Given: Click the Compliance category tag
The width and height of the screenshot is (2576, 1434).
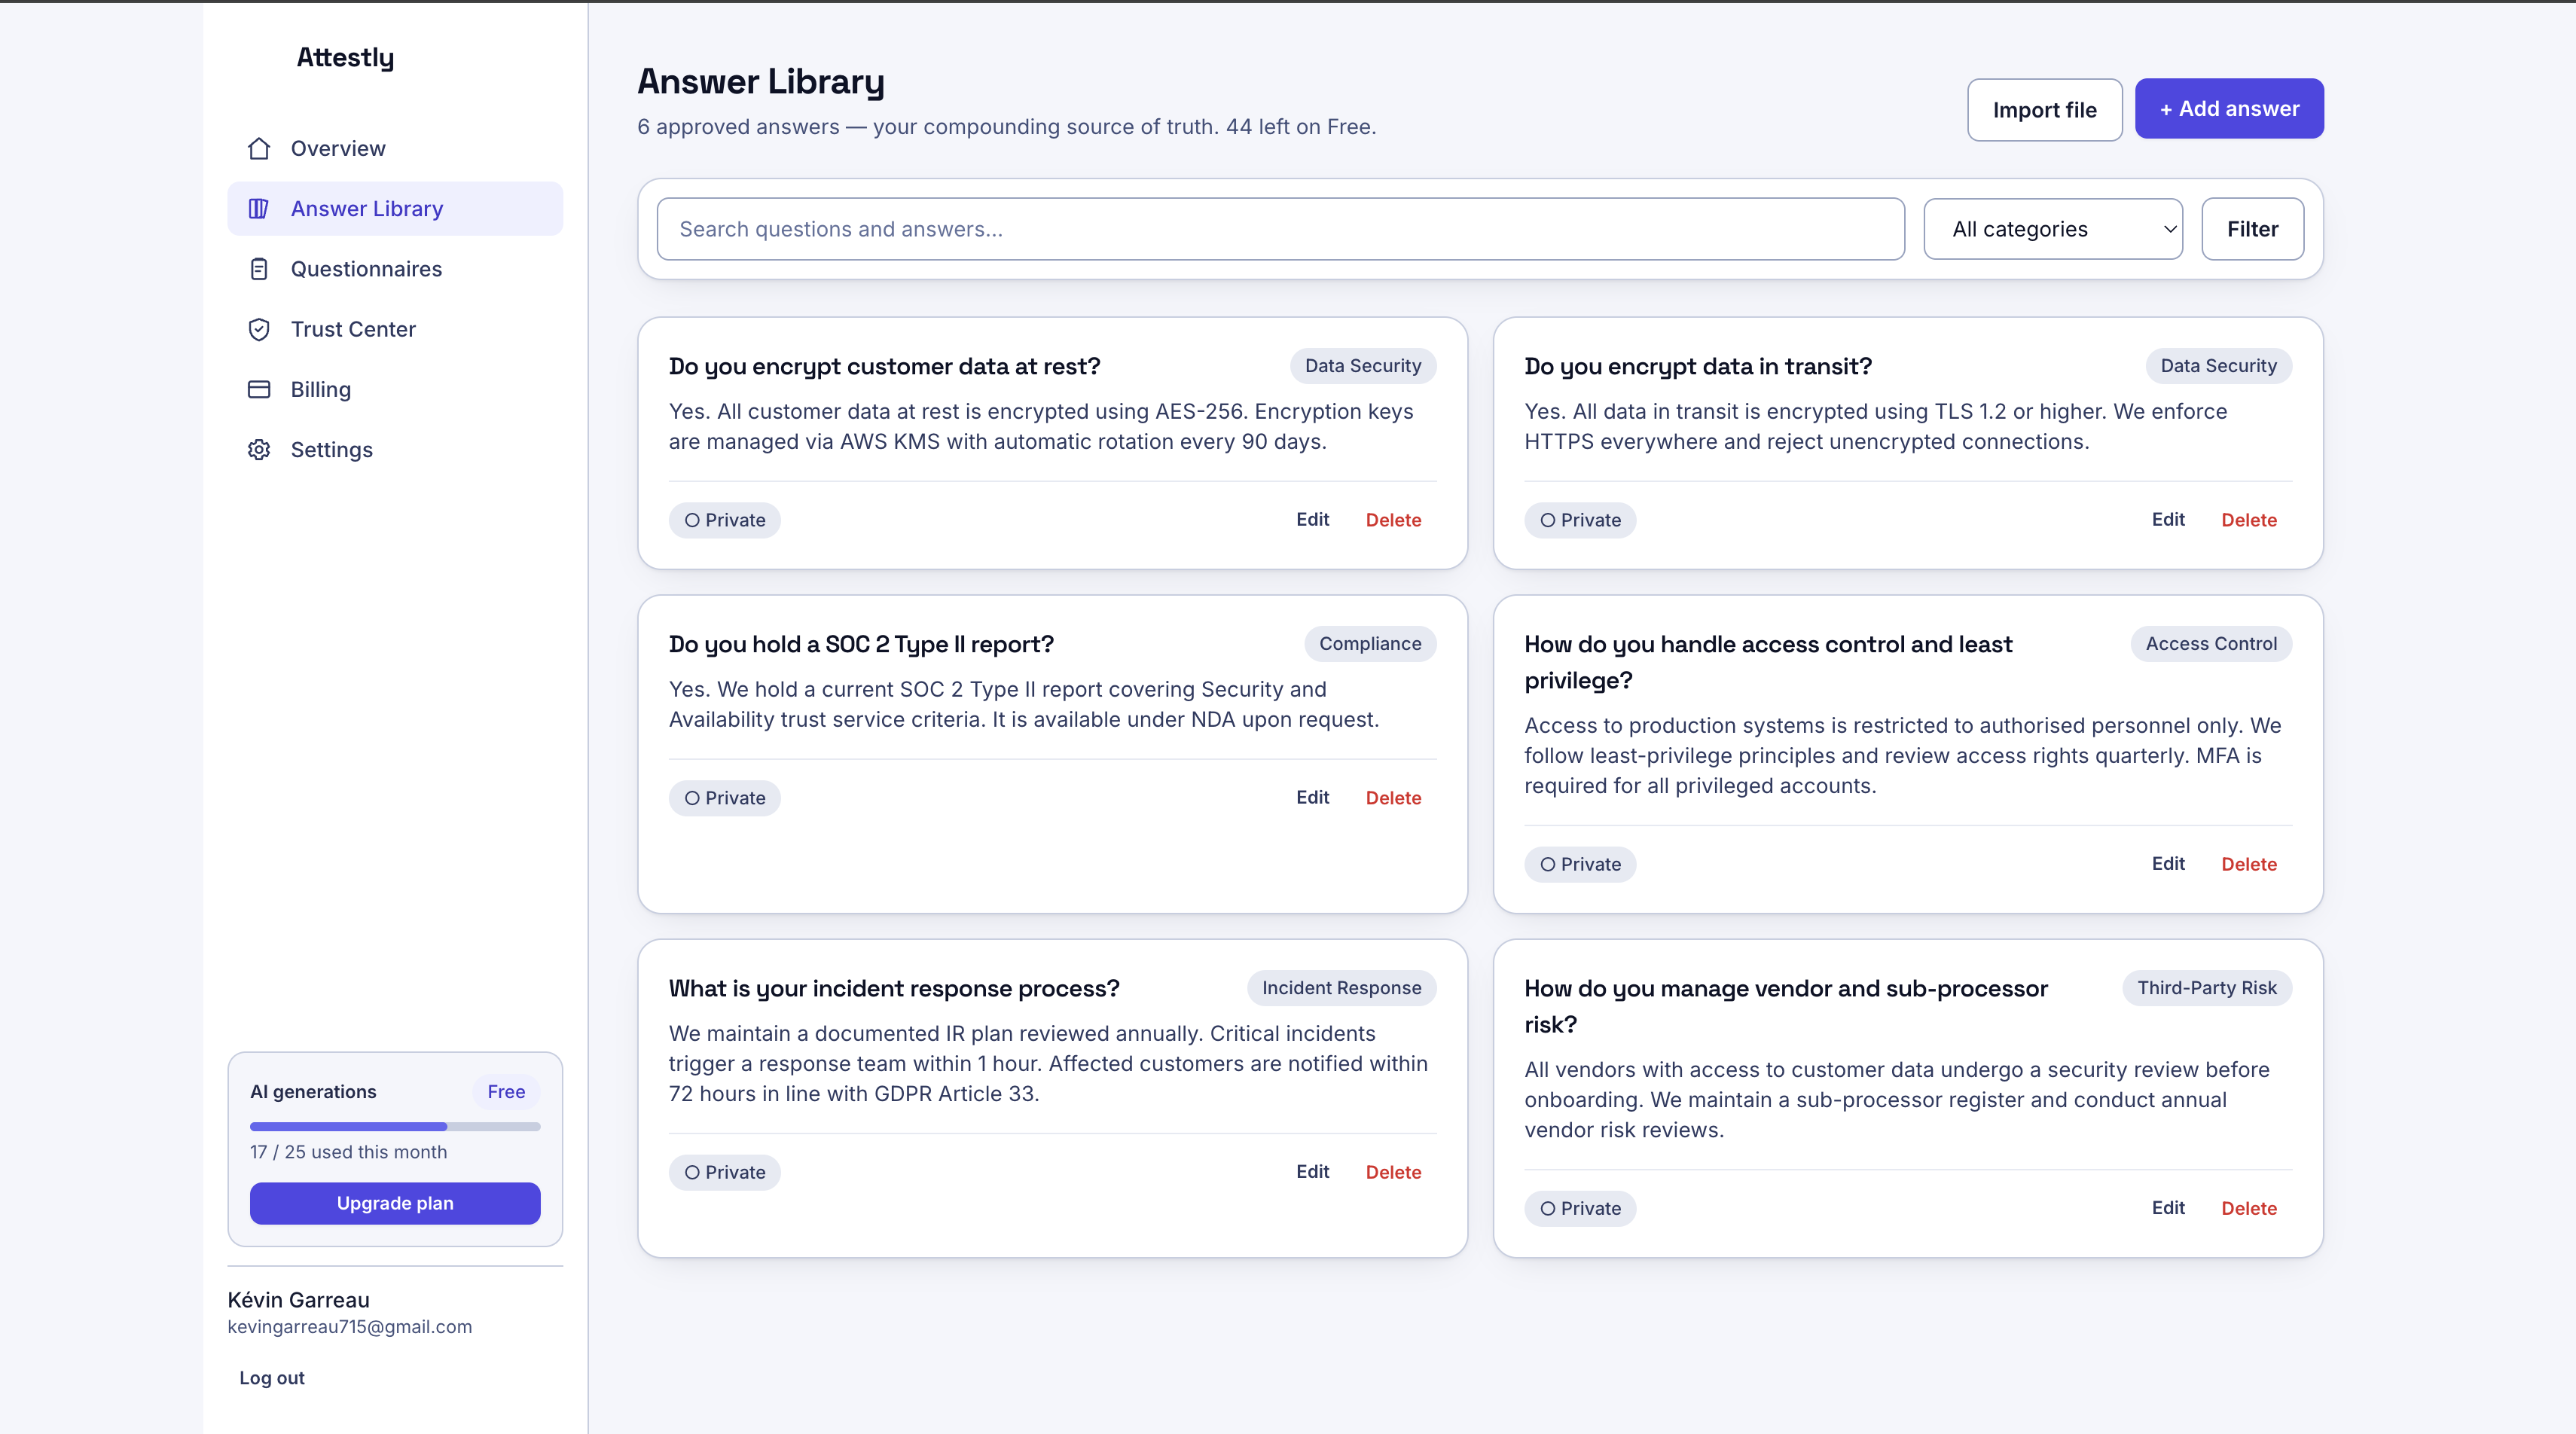Looking at the screenshot, I should click(x=1370, y=644).
